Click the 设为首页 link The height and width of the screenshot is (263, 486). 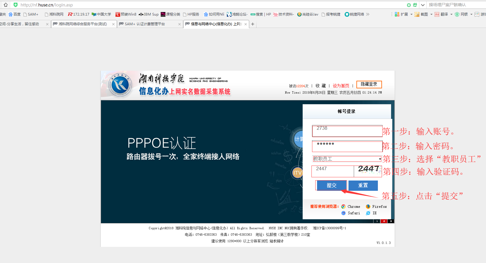(341, 86)
